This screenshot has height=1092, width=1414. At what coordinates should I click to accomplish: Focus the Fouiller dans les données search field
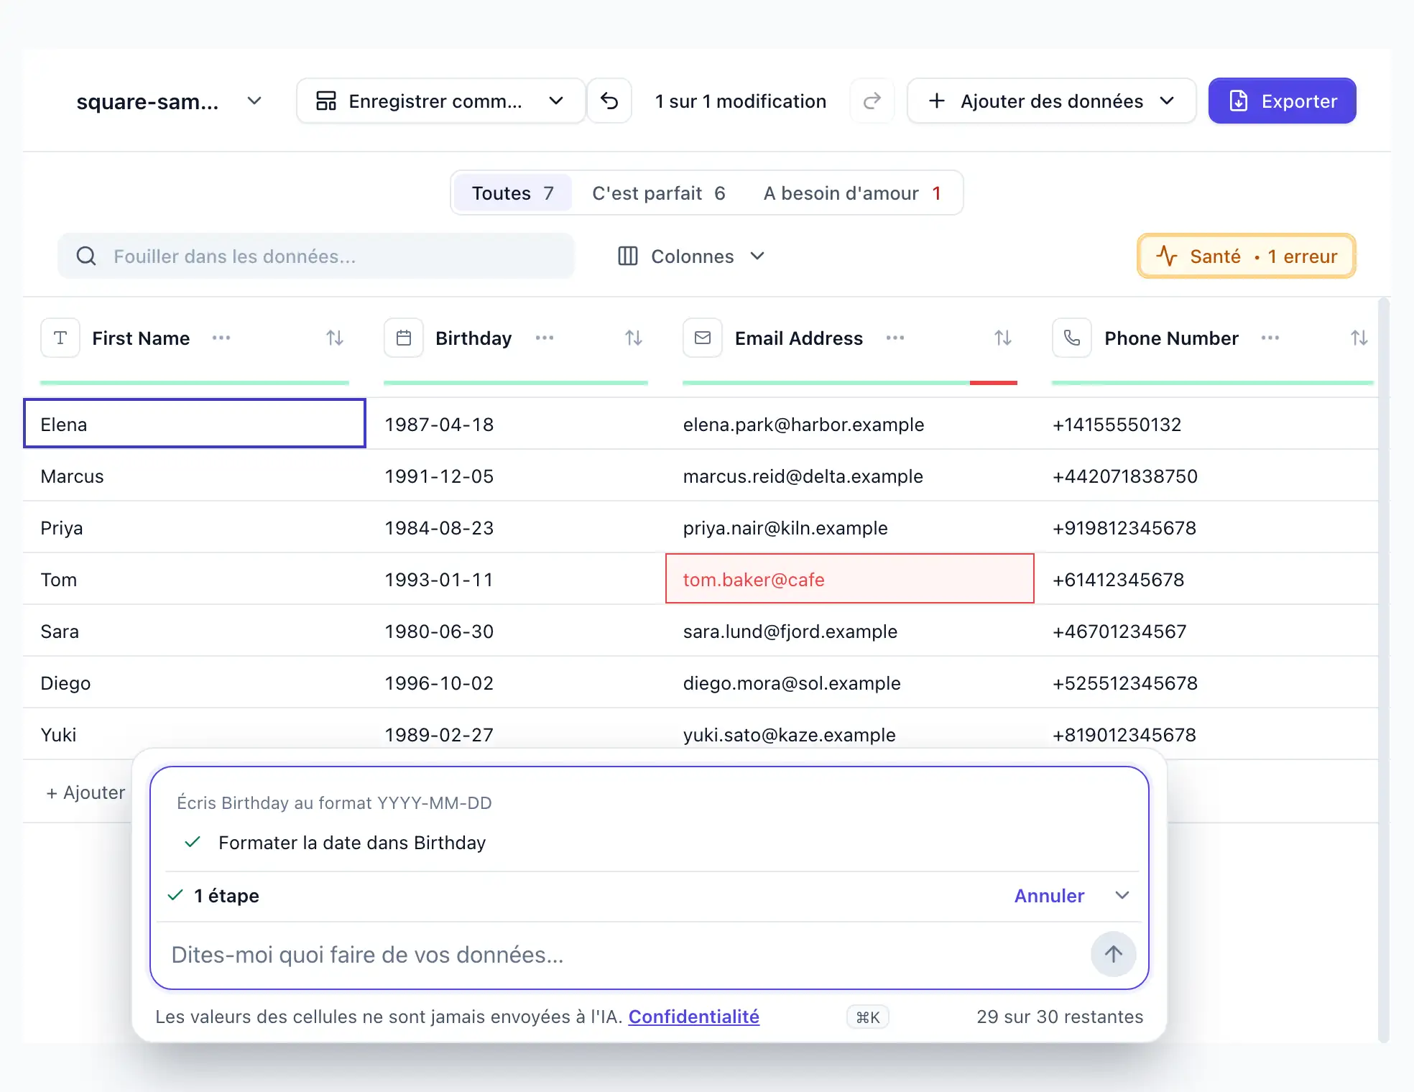(x=316, y=256)
